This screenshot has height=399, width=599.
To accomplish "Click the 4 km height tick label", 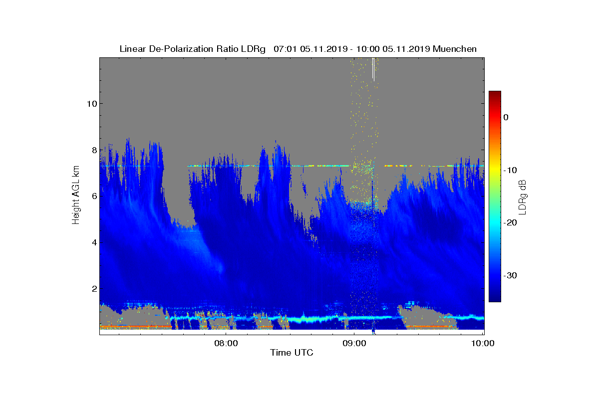I will [93, 242].
